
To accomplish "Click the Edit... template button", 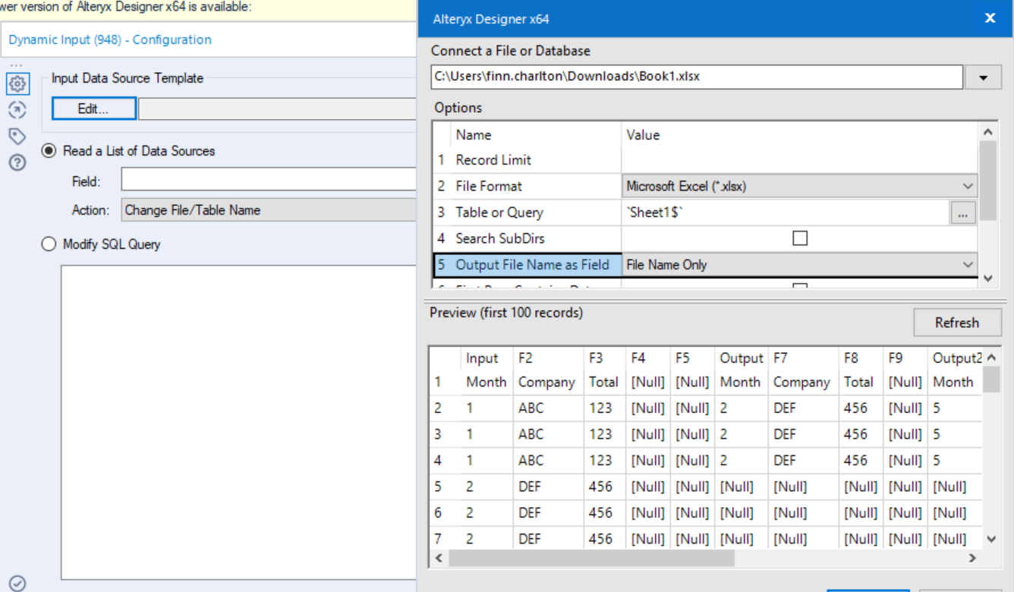I will pos(93,109).
